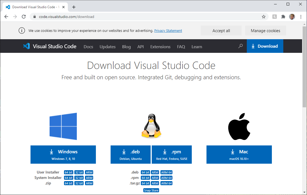
Task: Open the Privacy Statement link
Action: [x=168, y=31]
